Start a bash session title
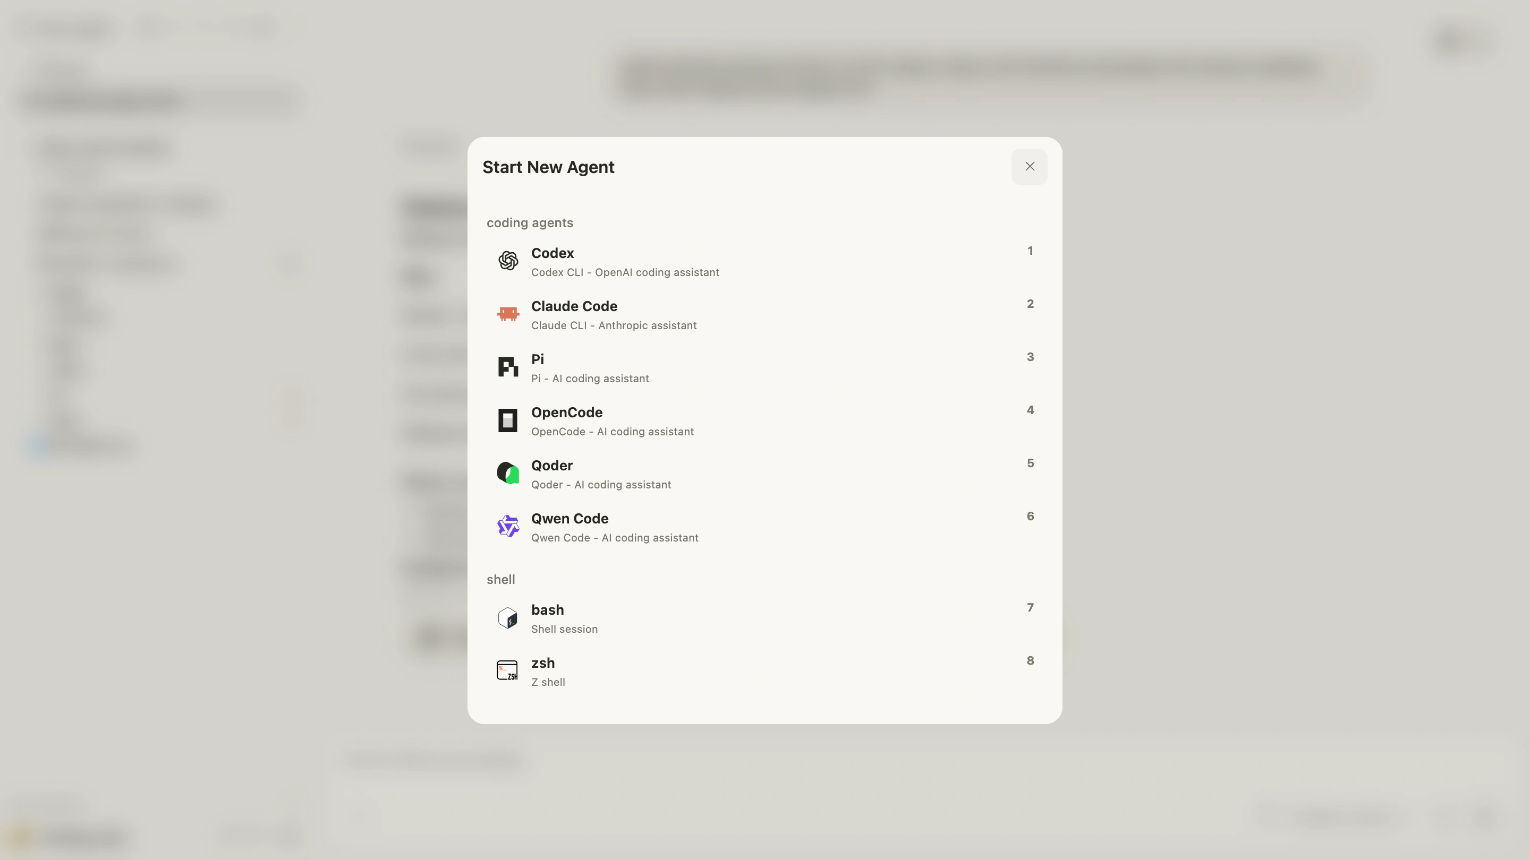This screenshot has width=1530, height=860. coord(547,610)
